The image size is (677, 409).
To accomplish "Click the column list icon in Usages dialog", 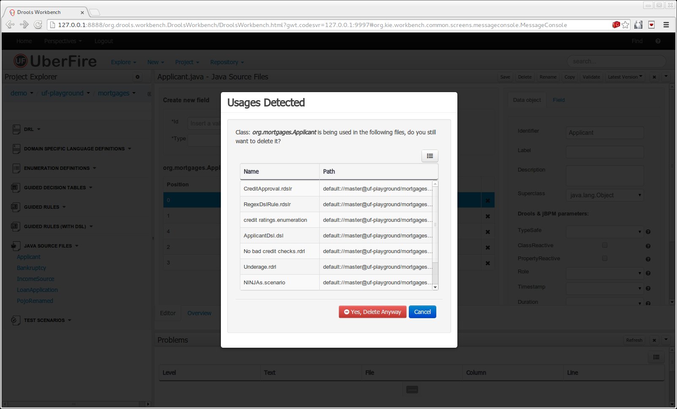I will [430, 156].
